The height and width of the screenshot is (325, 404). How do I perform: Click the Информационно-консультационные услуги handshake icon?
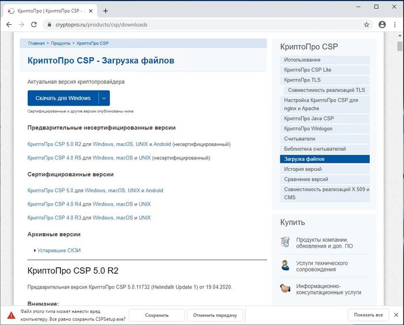285,288
